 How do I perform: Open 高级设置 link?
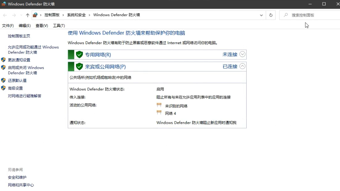[16, 88]
